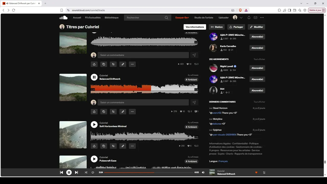Click the search magnifier icon
Viewport: 327px width, 184px height.
(167, 18)
